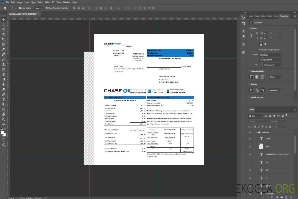Open the Edit Toolbar ellipsis menu
The width and height of the screenshot is (298, 199).
3,124
